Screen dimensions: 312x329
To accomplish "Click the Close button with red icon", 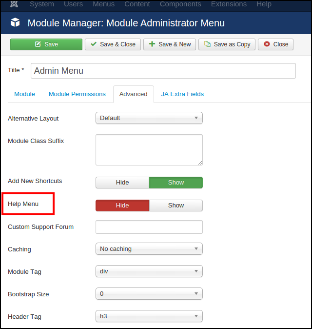I will click(x=276, y=44).
